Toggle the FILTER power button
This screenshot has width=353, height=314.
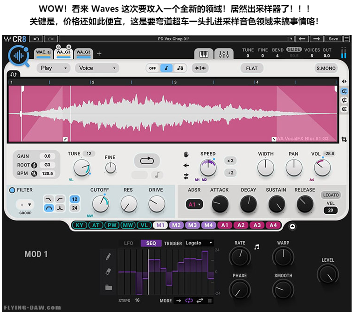pyautogui.click(x=12, y=190)
